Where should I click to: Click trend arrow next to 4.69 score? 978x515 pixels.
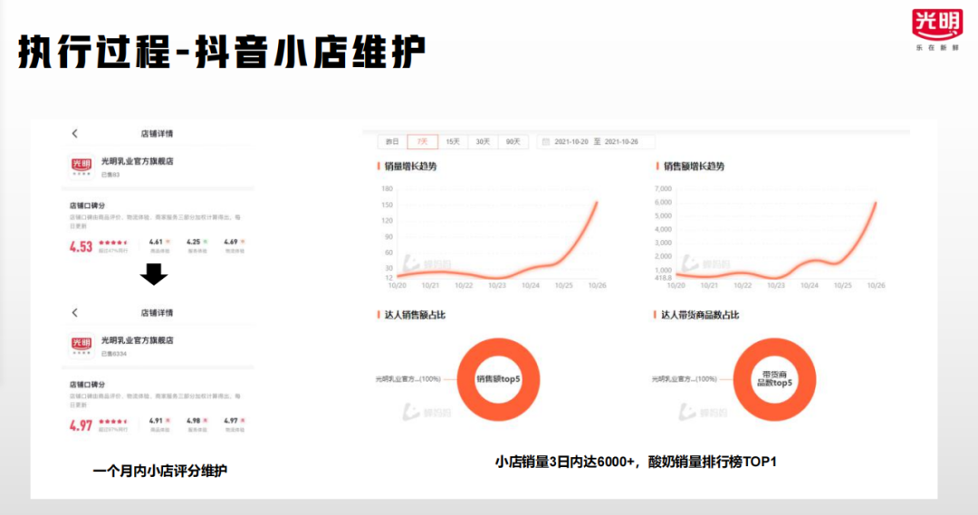243,242
